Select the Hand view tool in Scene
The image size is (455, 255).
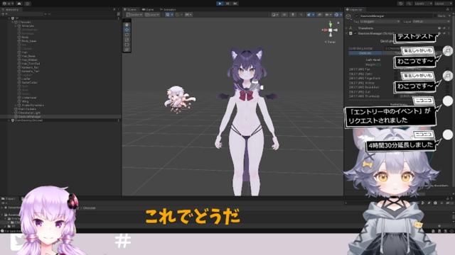[127, 25]
